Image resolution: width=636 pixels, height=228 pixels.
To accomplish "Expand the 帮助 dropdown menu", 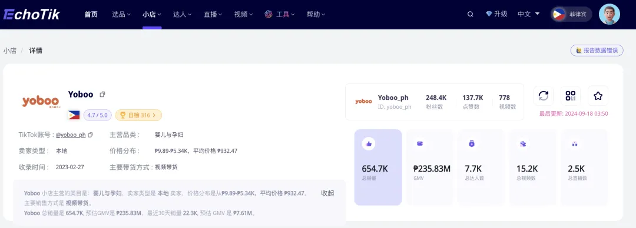I will click(x=316, y=14).
